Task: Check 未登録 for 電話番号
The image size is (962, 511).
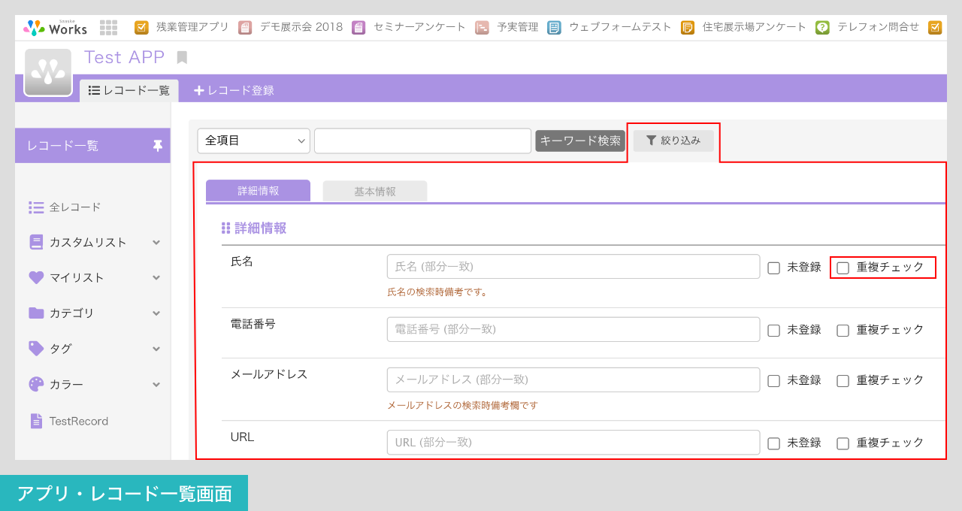Action: [773, 330]
